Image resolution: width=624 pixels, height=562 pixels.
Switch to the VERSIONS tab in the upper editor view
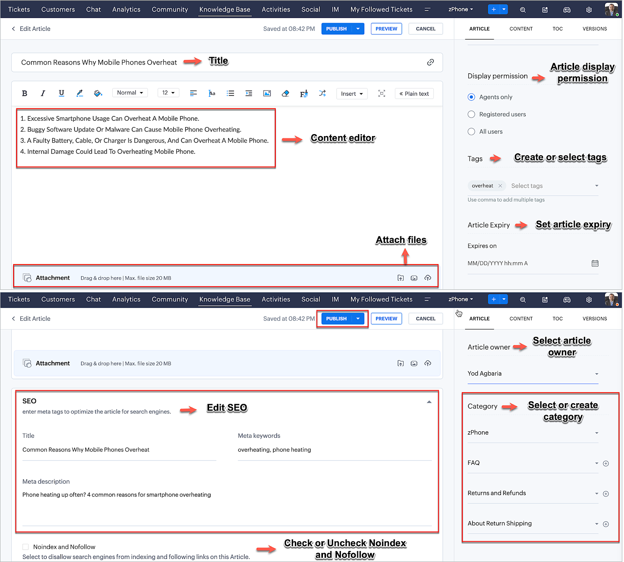pos(594,29)
